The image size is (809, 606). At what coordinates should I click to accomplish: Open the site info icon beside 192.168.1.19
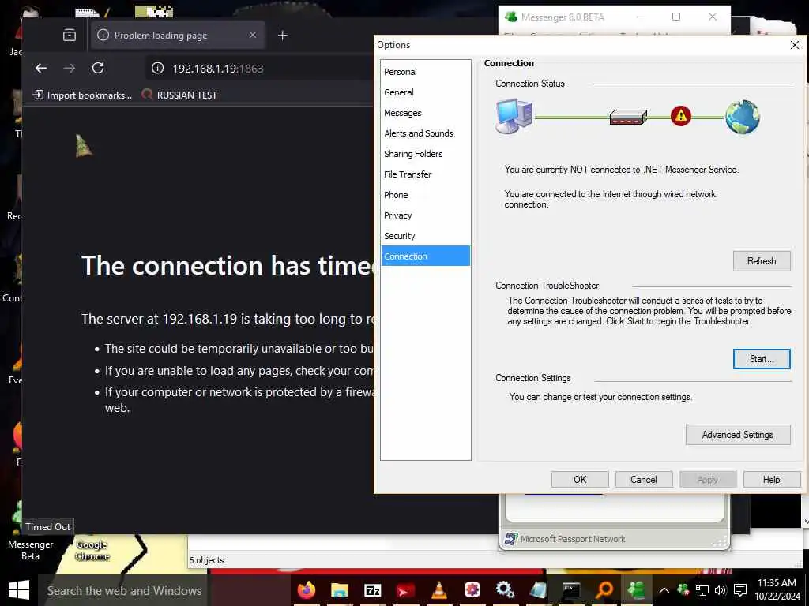[157, 68]
